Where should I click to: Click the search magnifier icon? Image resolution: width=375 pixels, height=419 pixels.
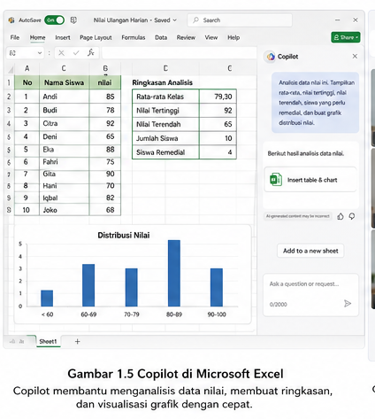click(x=195, y=20)
